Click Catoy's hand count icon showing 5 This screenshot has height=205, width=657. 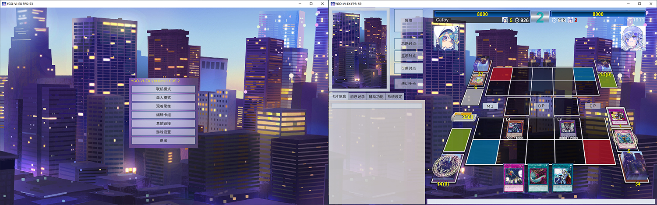point(505,20)
